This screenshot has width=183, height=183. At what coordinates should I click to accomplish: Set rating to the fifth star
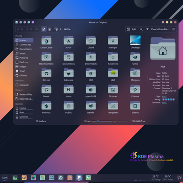[173, 99]
